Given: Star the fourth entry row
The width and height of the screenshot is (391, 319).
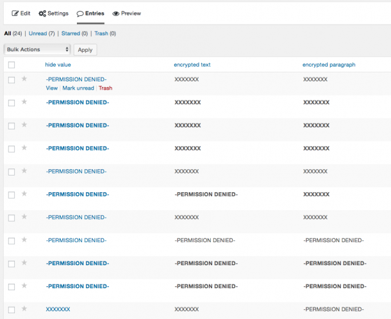Looking at the screenshot, I should point(24,148).
